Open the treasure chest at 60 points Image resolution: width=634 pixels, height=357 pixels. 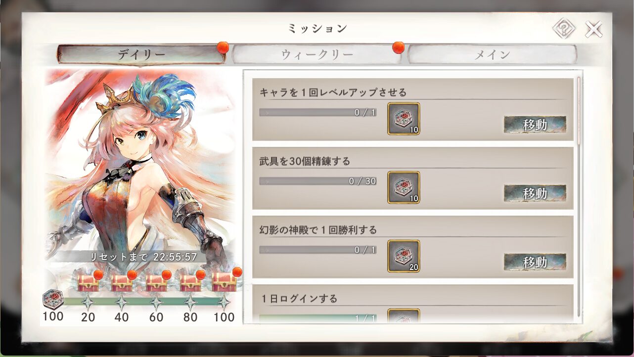pyautogui.click(x=156, y=282)
